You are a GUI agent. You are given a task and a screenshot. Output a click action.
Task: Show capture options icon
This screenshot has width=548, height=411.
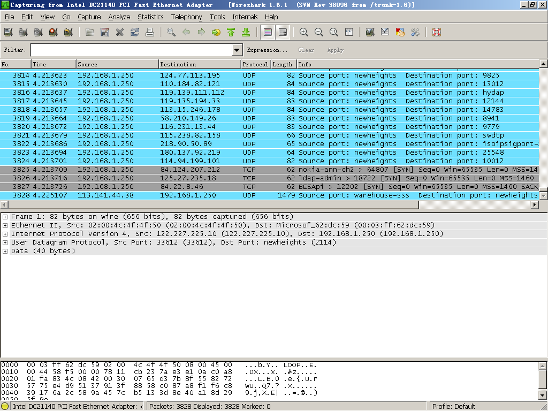click(x=24, y=32)
